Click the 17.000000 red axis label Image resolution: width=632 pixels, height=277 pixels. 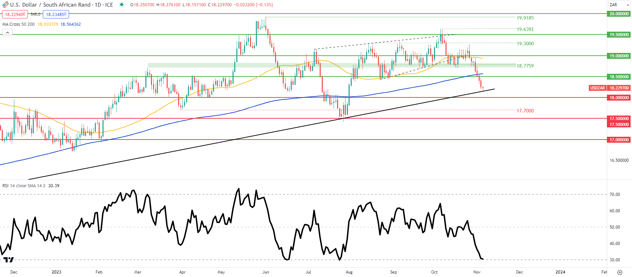point(619,140)
